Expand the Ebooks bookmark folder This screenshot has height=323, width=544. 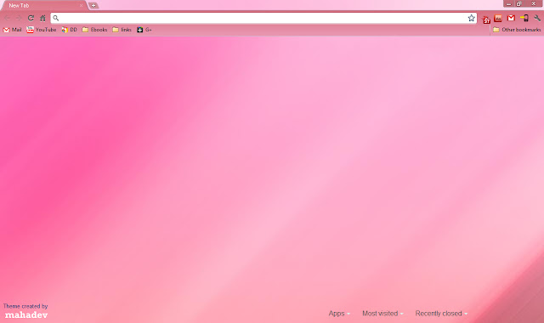click(94, 30)
